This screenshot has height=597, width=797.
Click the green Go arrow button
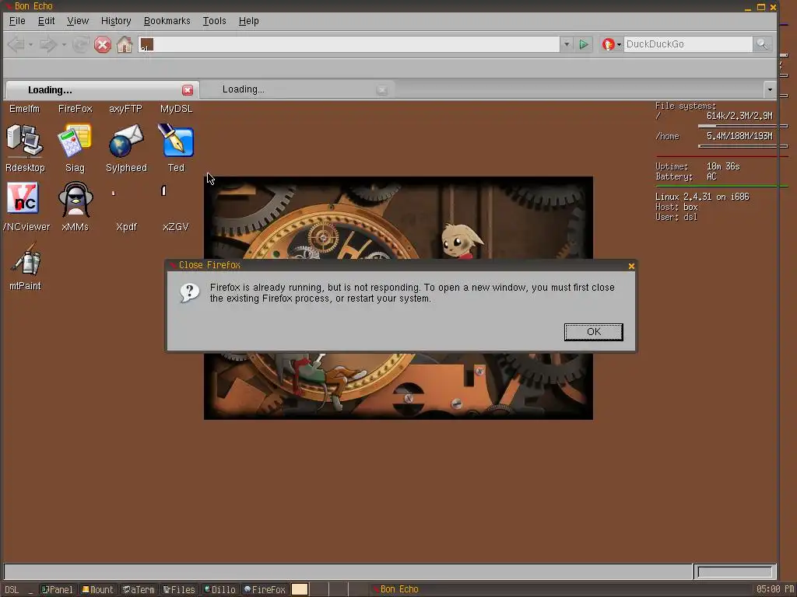coord(584,44)
